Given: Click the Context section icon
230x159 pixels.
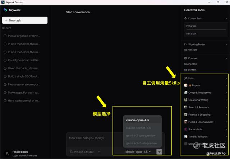Looking at the screenshot, I should pyautogui.click(x=185, y=58).
